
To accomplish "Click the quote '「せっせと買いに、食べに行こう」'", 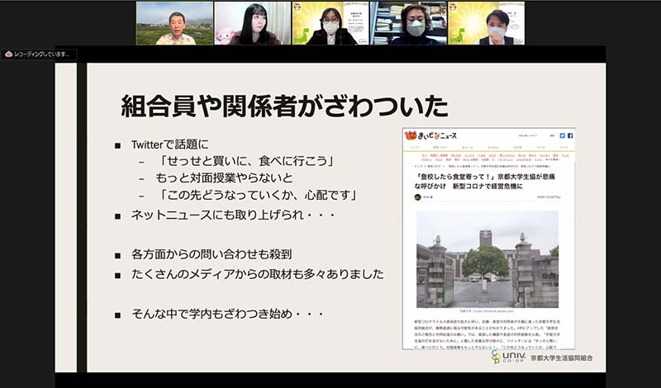I will pyautogui.click(x=246, y=161).
